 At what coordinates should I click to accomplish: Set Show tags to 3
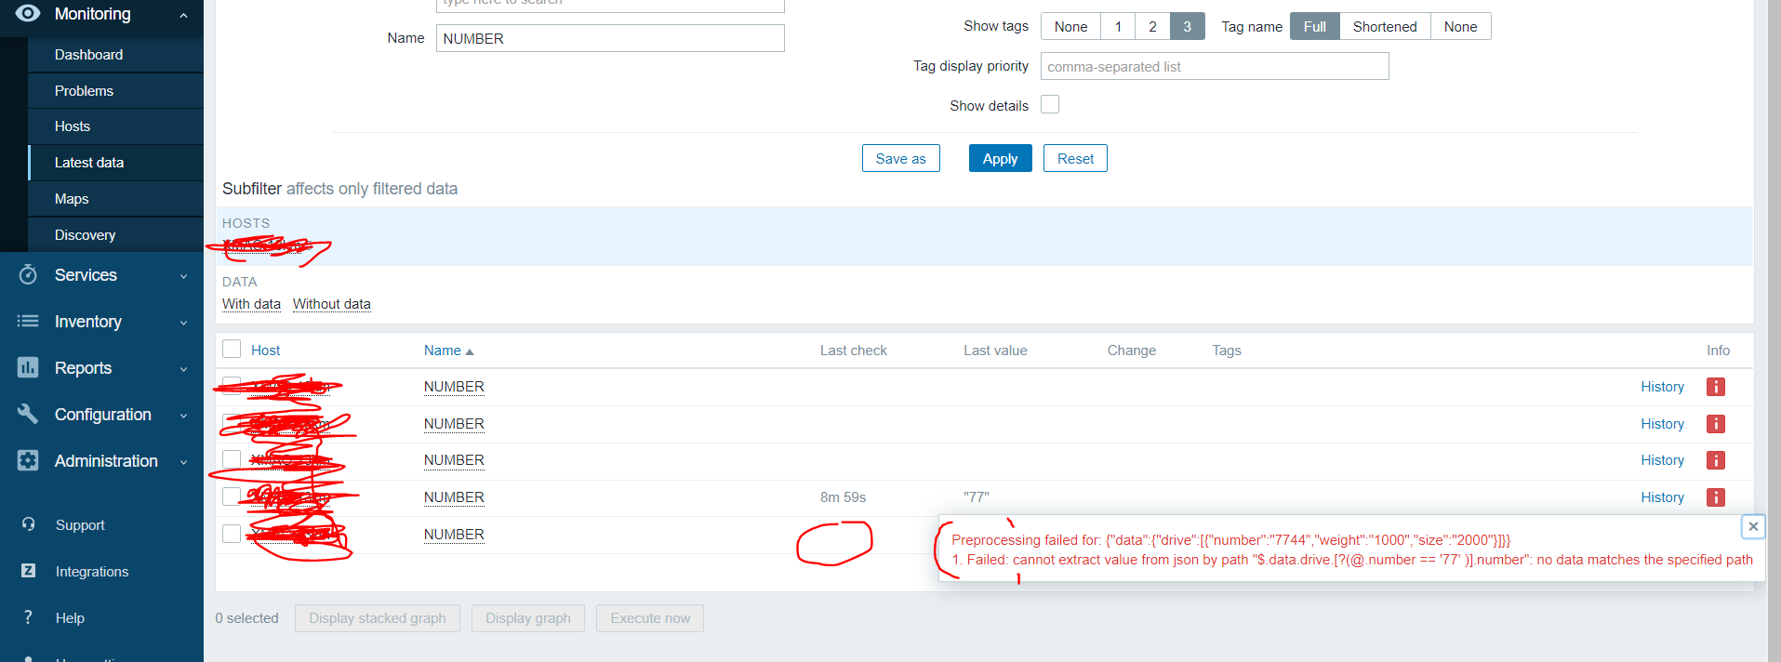[x=1187, y=26]
